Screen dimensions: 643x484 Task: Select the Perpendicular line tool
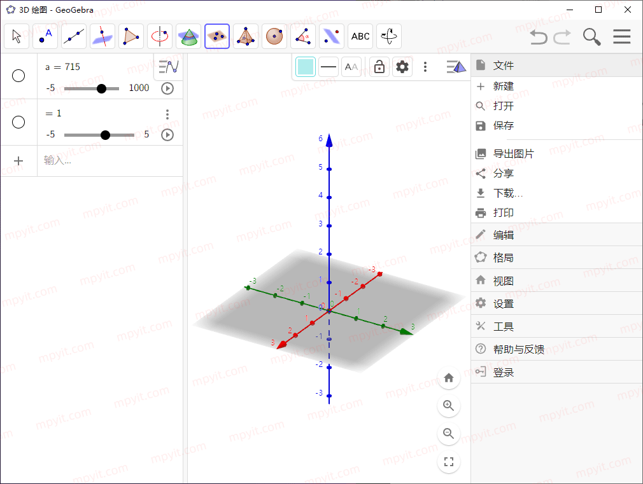point(102,36)
